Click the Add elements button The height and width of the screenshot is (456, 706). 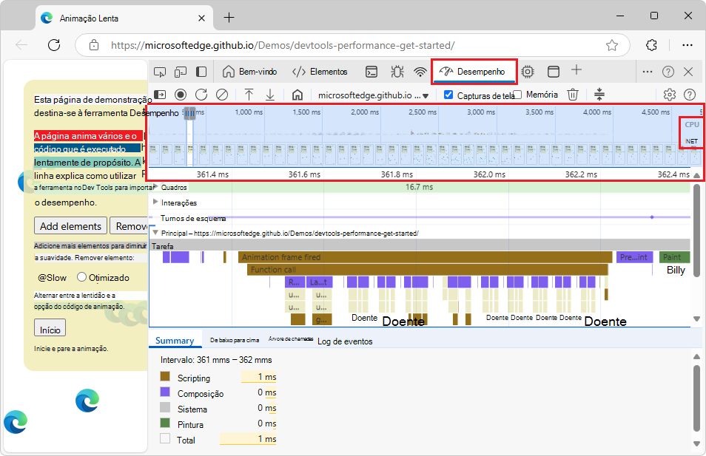pos(70,226)
